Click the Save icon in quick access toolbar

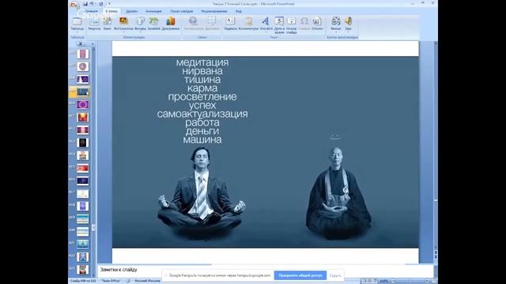[85, 4]
